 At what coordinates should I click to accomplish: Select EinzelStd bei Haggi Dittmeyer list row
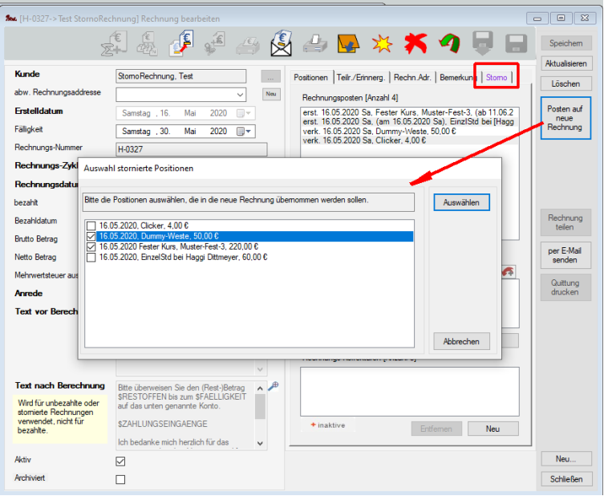pyautogui.click(x=183, y=257)
